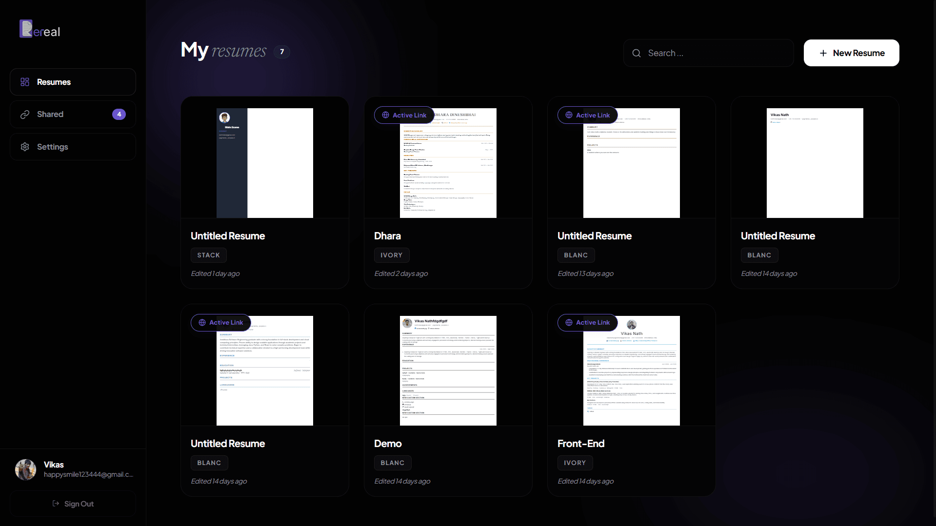Image resolution: width=936 pixels, height=526 pixels.
Task: Click the Search input field
Action: tap(707, 53)
